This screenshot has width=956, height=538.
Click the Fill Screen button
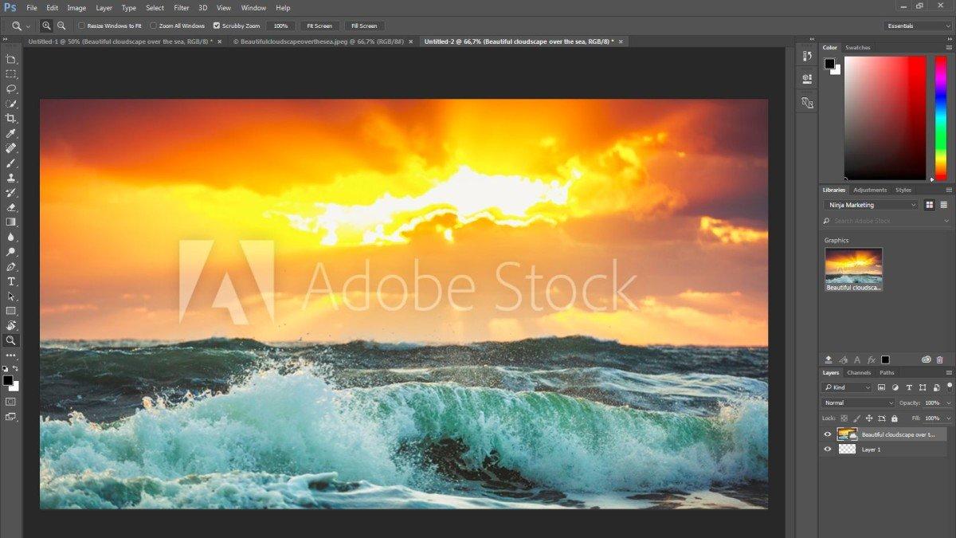(364, 26)
